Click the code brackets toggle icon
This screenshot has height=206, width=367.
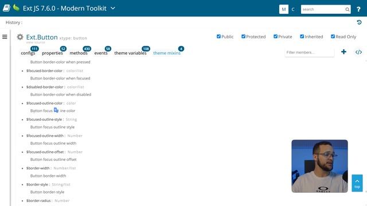(358, 52)
